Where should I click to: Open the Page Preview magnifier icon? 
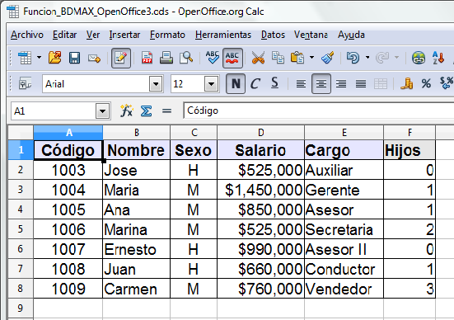point(186,58)
